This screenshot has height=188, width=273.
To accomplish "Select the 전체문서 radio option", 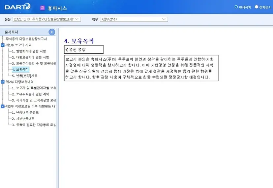I will point(257,7).
